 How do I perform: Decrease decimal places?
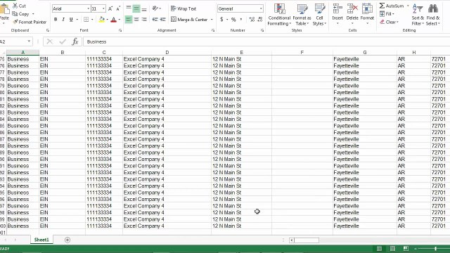(259, 20)
